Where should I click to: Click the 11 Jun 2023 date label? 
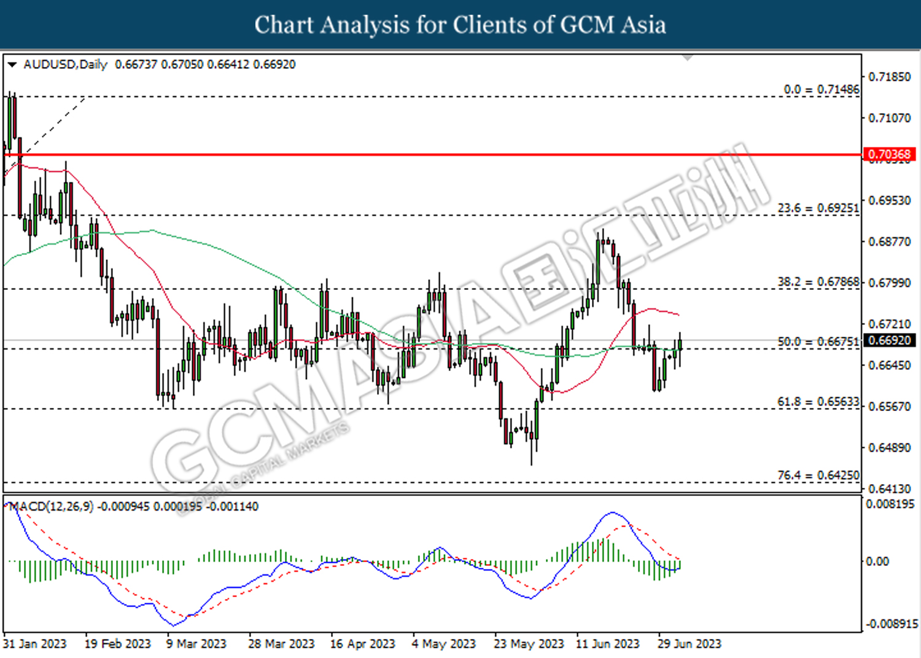[x=607, y=644]
